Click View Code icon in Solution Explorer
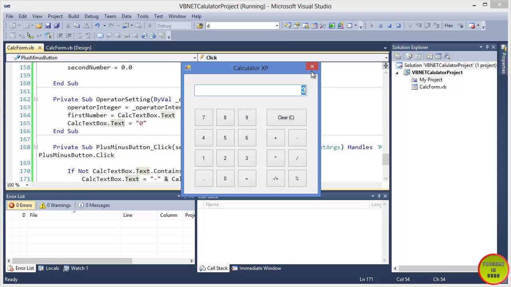 click(x=430, y=56)
